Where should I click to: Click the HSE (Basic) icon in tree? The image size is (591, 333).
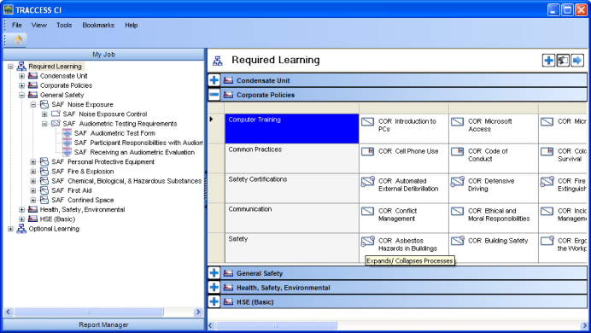click(32, 219)
